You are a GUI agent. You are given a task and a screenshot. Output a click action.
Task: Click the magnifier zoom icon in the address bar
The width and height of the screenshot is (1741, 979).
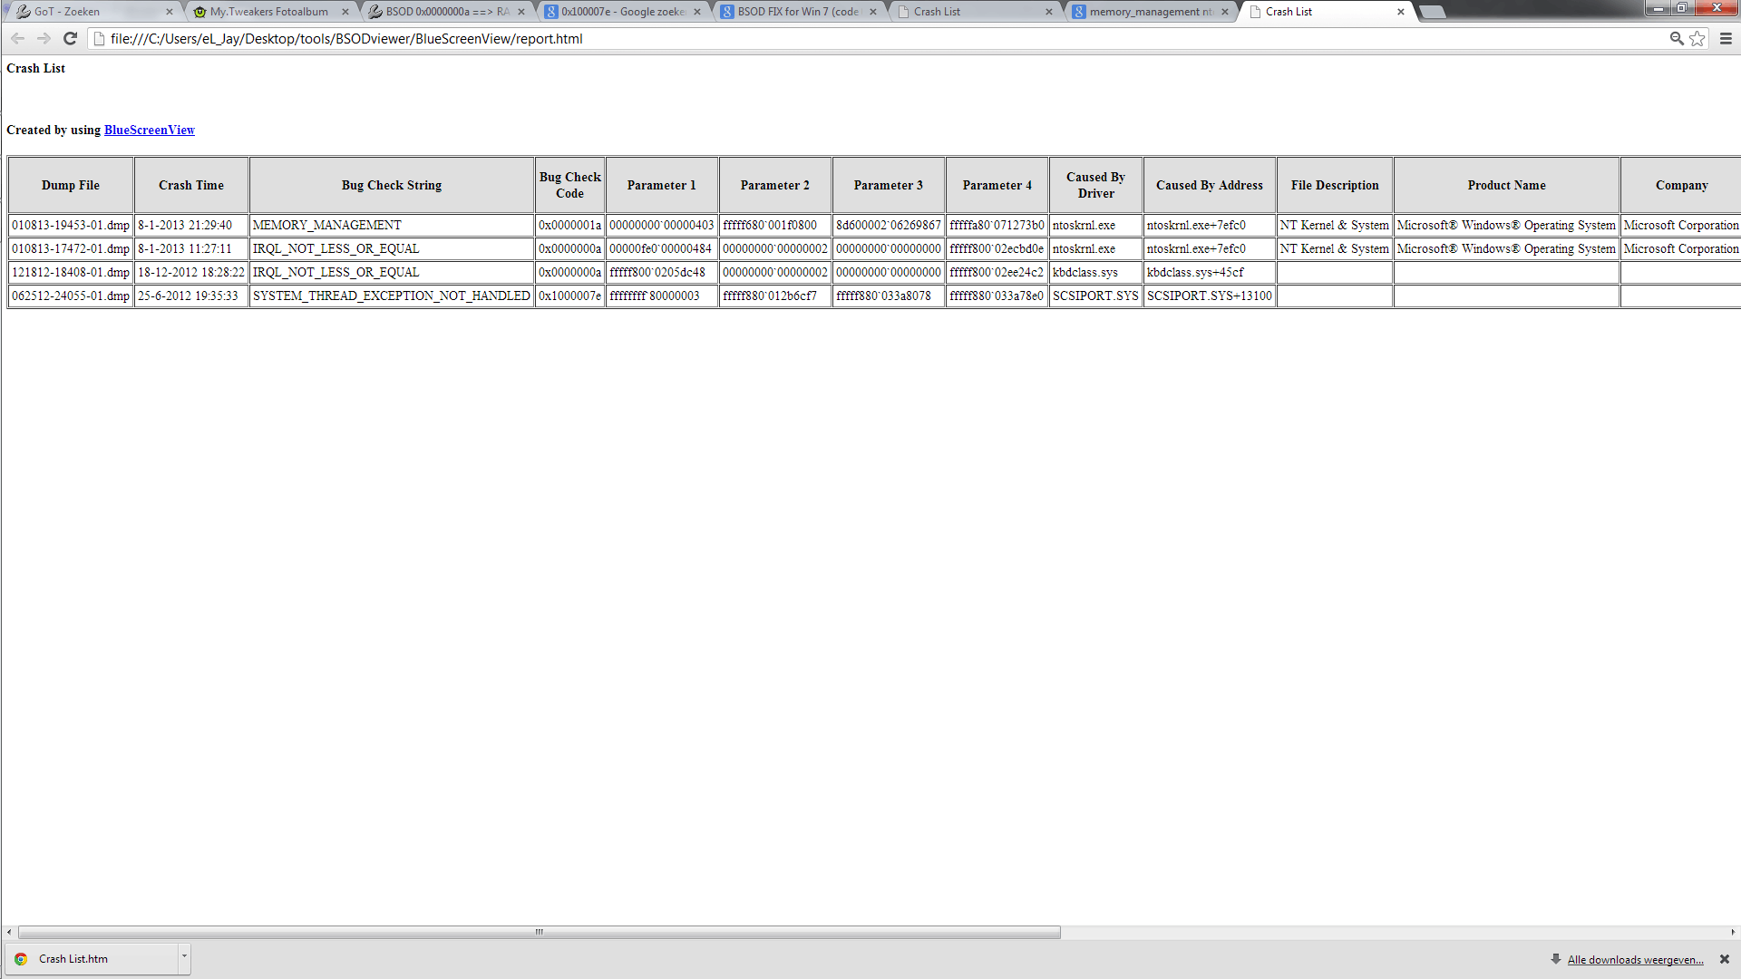click(x=1677, y=38)
